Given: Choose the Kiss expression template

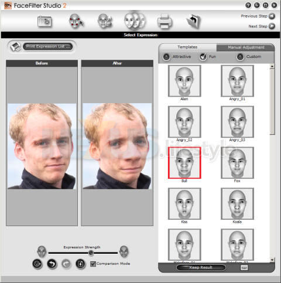Looking at the screenshot, I should (x=184, y=204).
